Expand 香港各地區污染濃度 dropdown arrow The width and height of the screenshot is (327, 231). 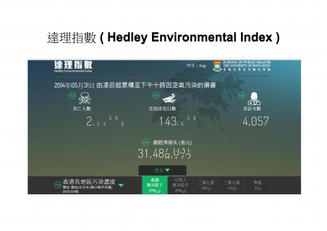(x=121, y=185)
